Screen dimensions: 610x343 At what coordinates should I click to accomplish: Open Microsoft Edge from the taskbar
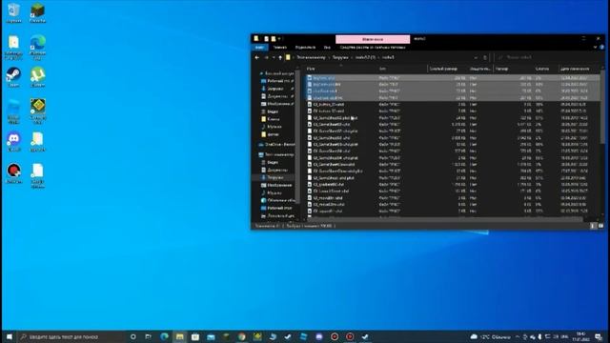tap(164, 336)
